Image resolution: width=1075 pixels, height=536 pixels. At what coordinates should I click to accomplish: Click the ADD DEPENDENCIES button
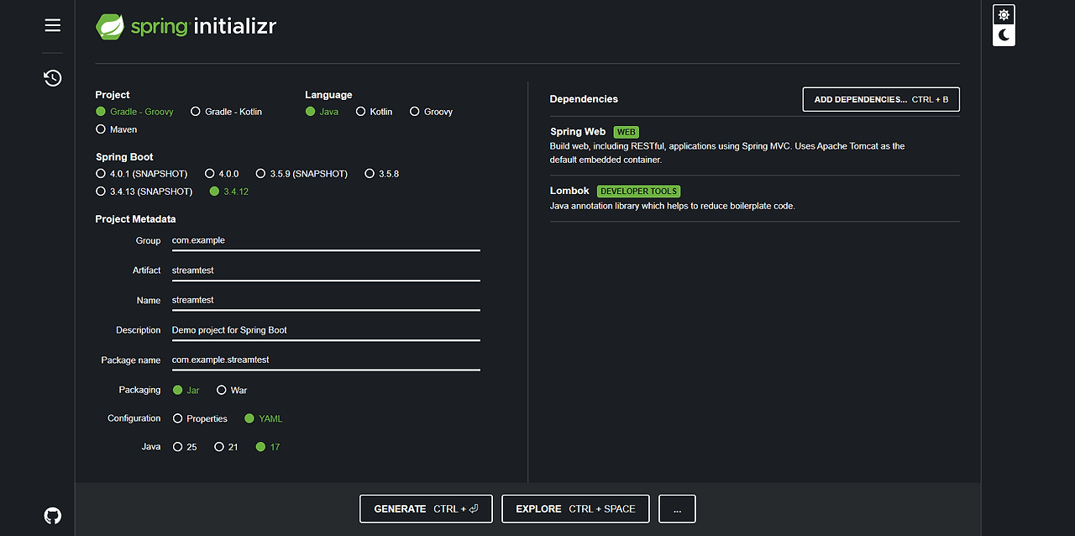pos(881,99)
